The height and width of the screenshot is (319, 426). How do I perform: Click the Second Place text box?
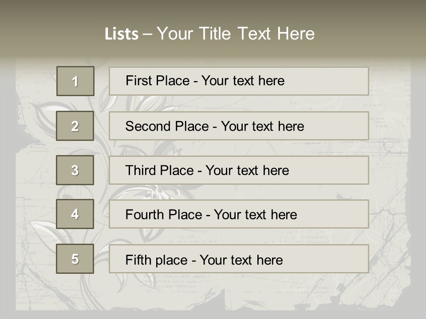pos(239,126)
